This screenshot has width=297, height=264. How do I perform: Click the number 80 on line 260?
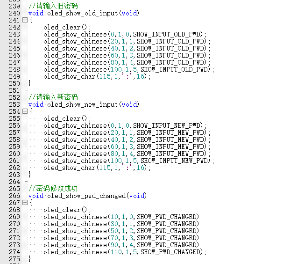(x=114, y=154)
